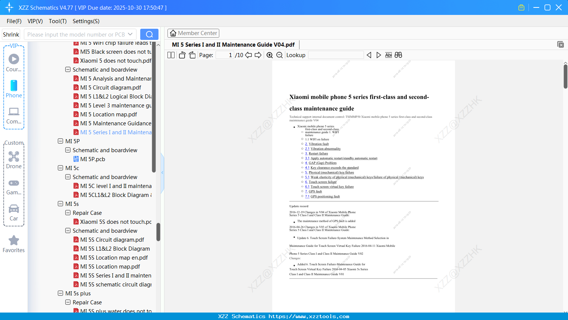Collapse Repair Case under MI 5s
568x320 pixels.
(x=68, y=213)
